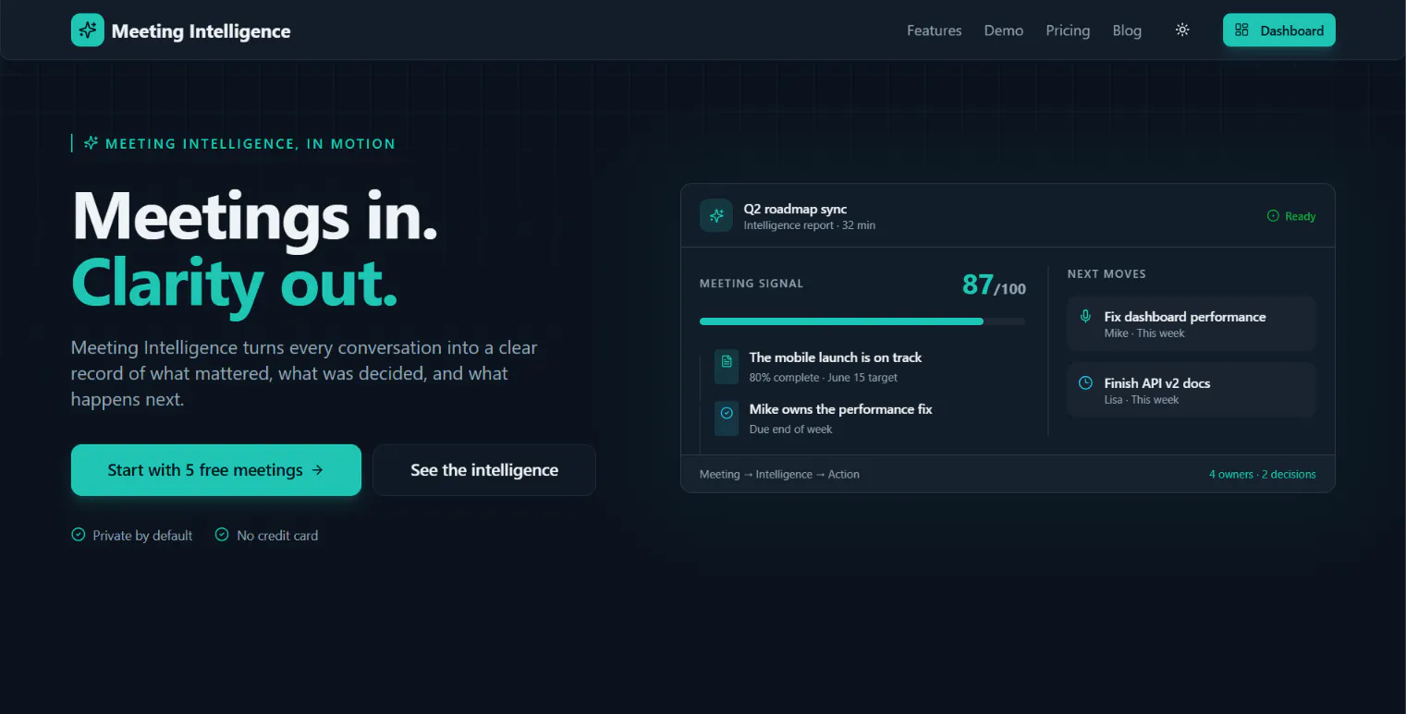Click the Q2 roadmap sync title
This screenshot has width=1406, height=714.
[x=796, y=209]
